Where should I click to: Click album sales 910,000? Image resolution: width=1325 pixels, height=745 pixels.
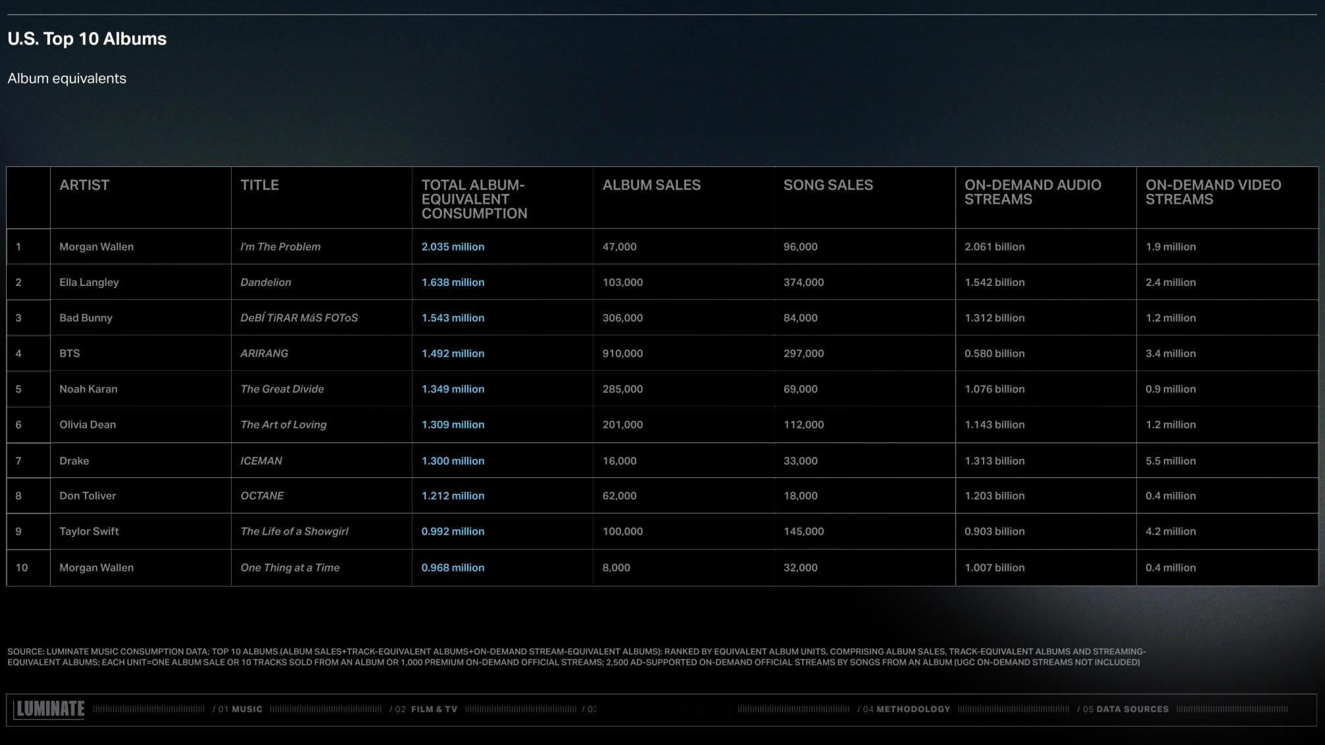click(x=622, y=353)
